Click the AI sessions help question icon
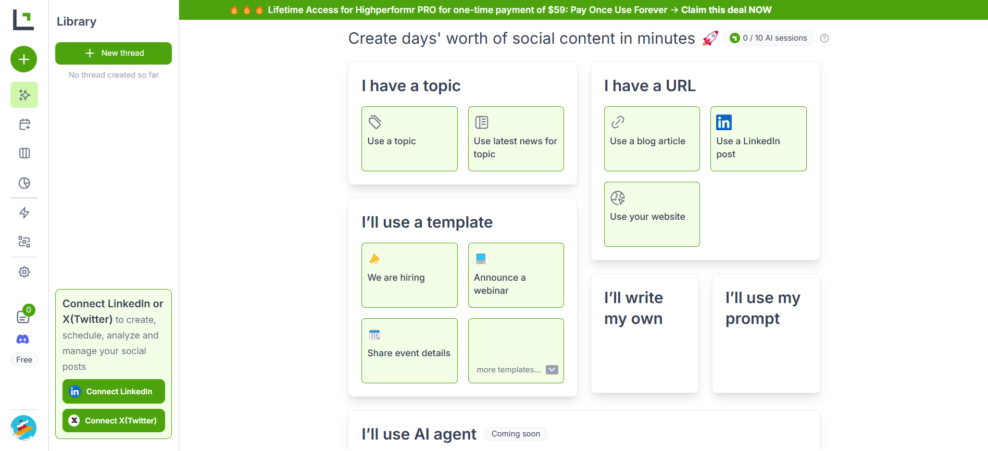The height and width of the screenshot is (451, 988). pyautogui.click(x=824, y=38)
